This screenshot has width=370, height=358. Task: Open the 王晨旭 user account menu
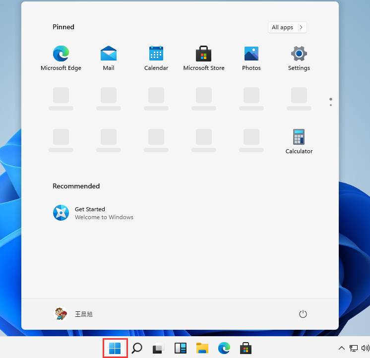(73, 314)
